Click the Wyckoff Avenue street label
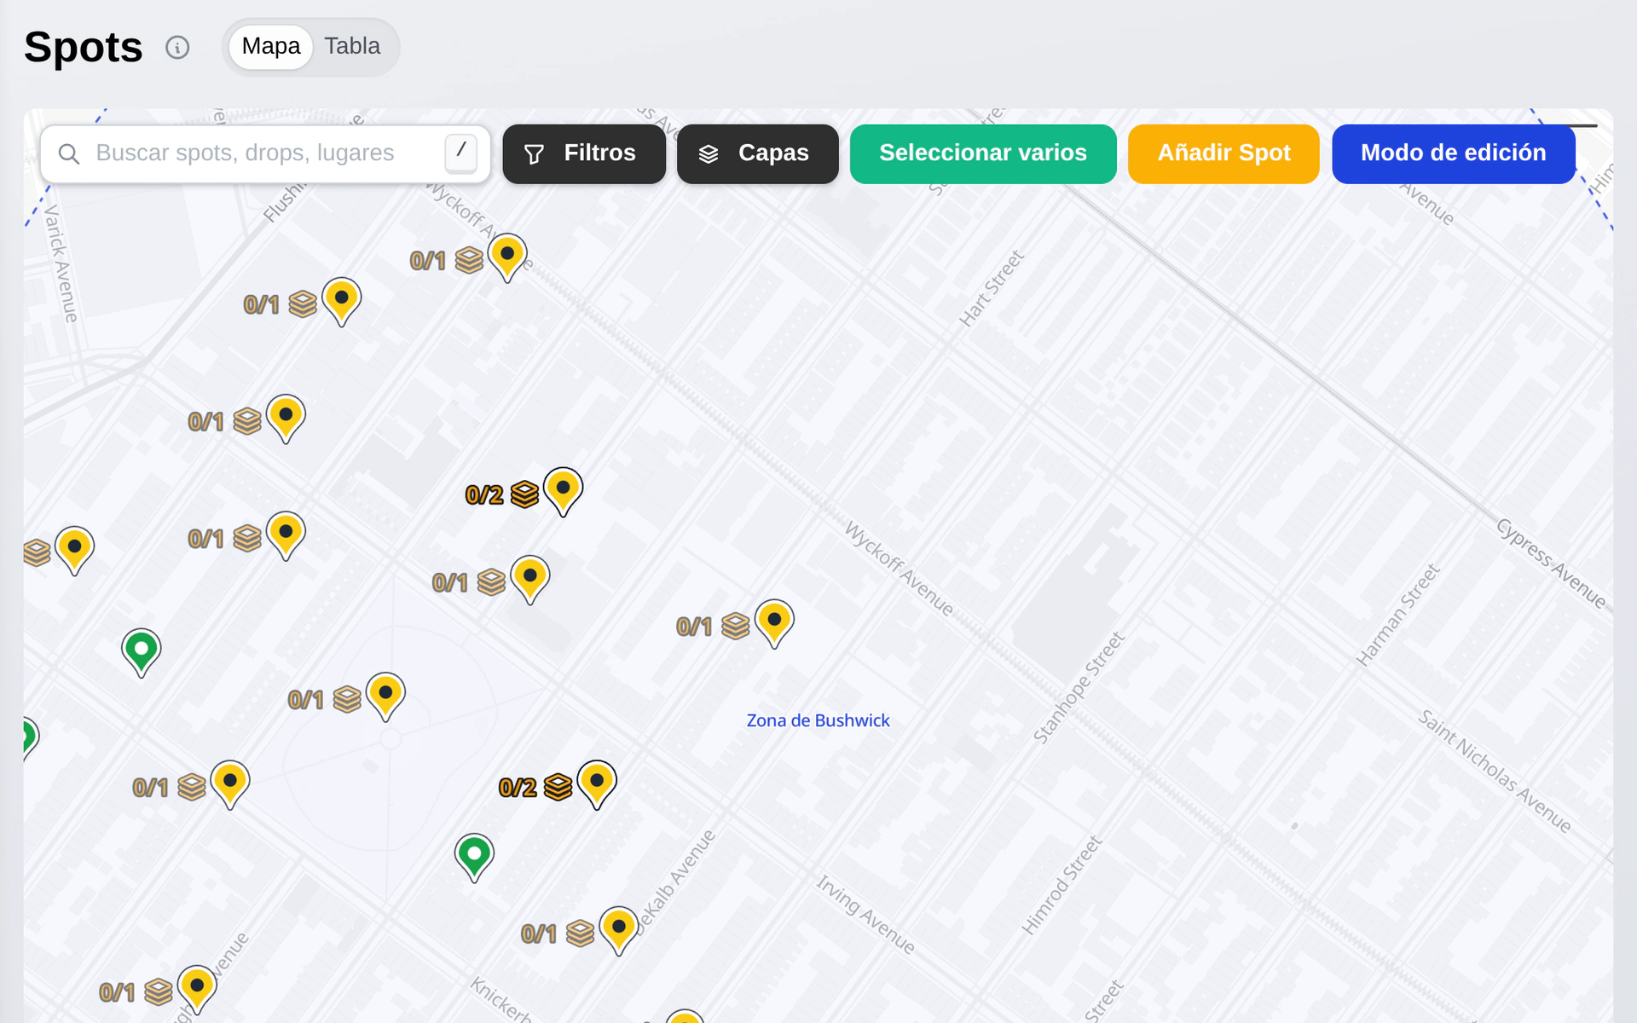 899,569
